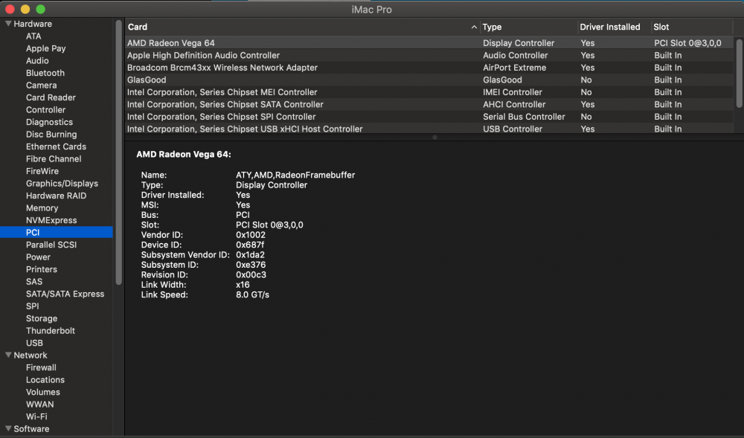Select Apple High Definition Audio Controller row
Image resolution: width=744 pixels, height=438 pixels.
[x=429, y=55]
